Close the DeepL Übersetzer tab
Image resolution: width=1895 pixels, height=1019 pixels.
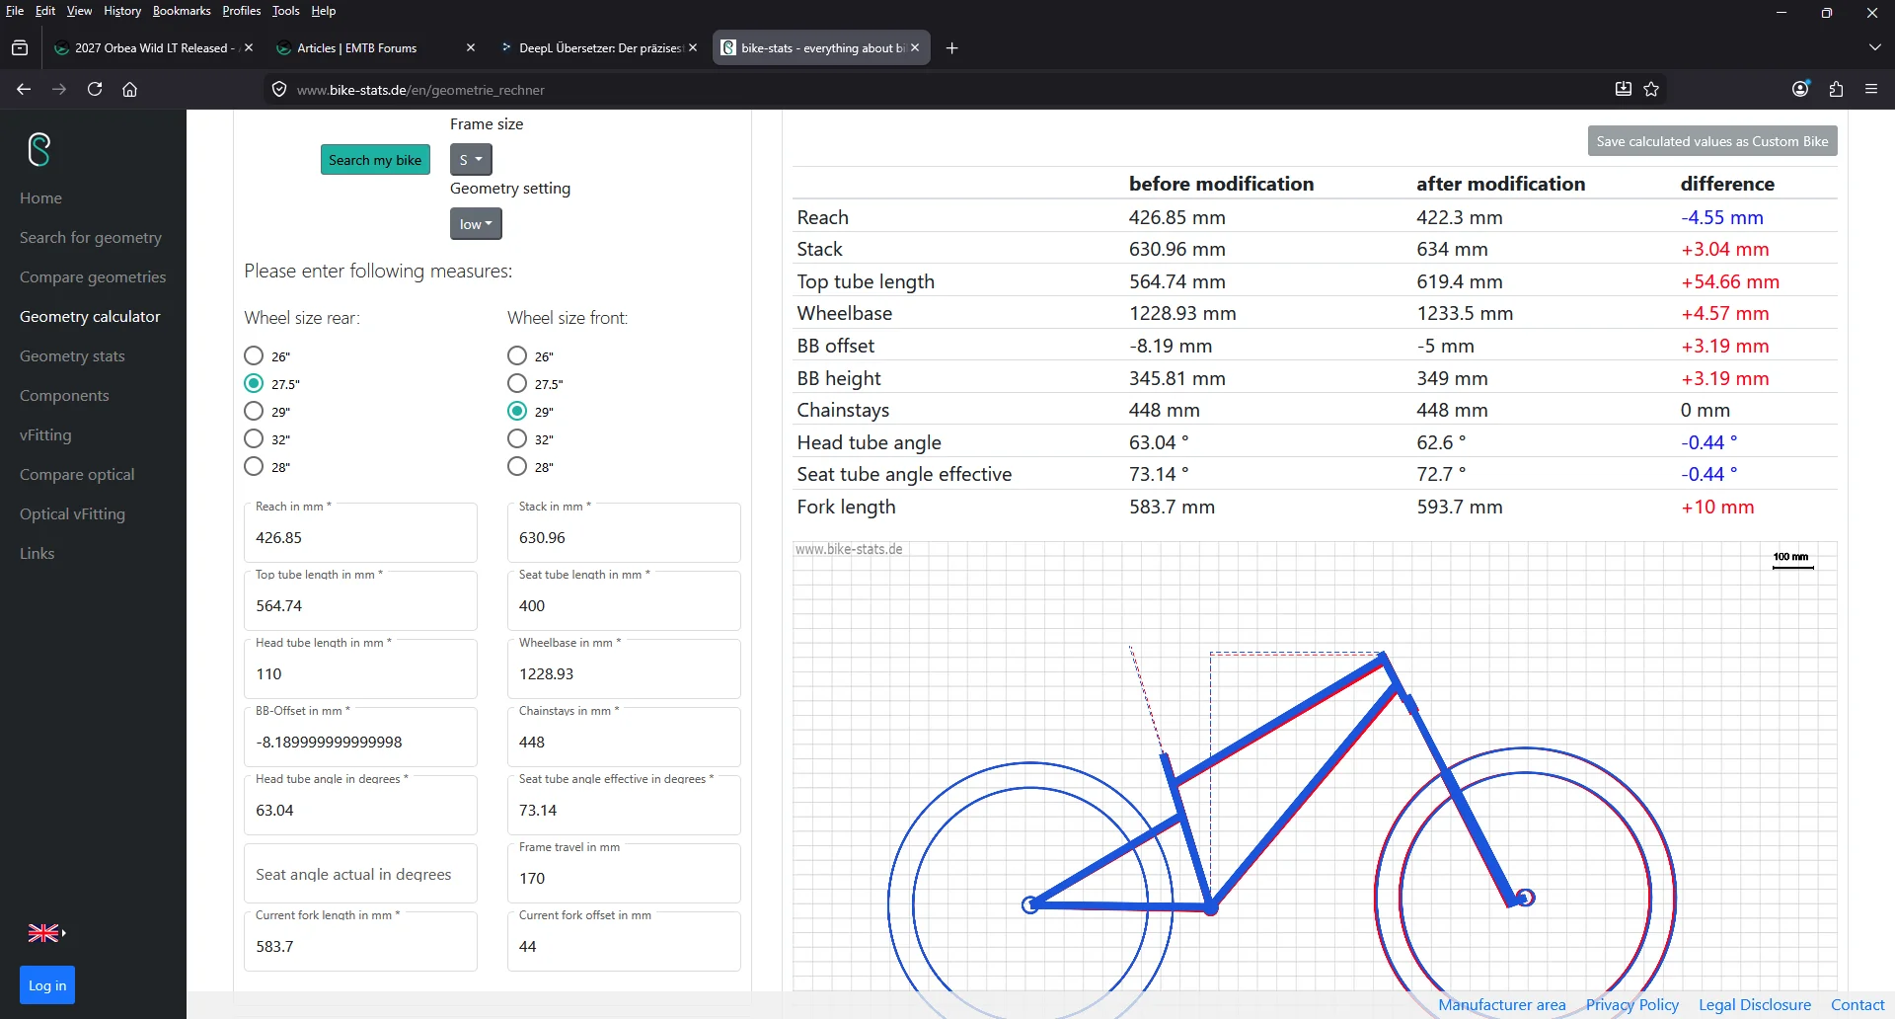click(x=693, y=47)
